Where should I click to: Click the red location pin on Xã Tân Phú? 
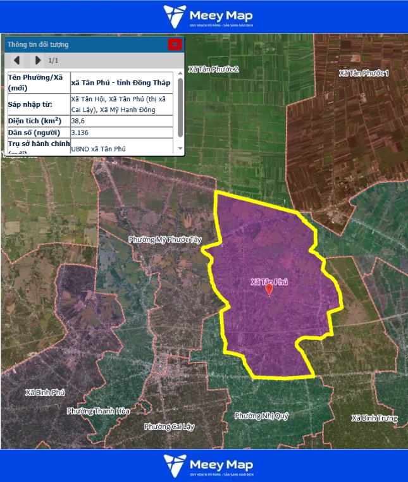[269, 290]
